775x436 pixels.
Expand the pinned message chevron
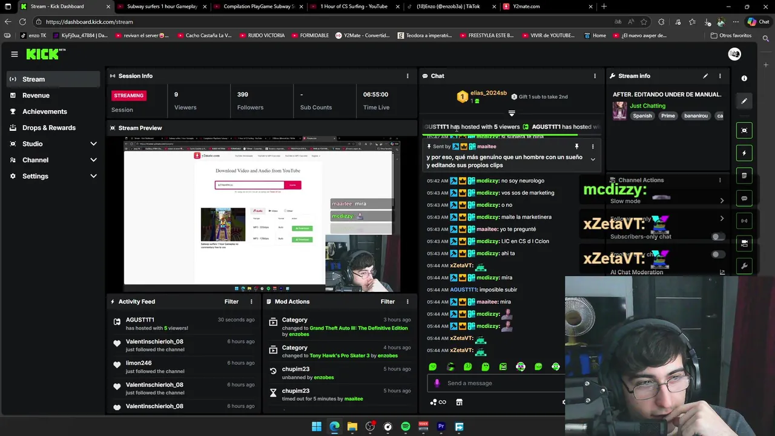(x=593, y=159)
